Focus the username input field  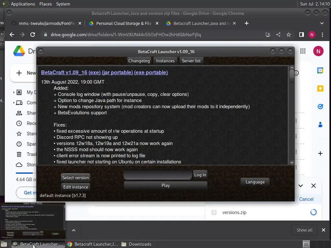point(158,175)
